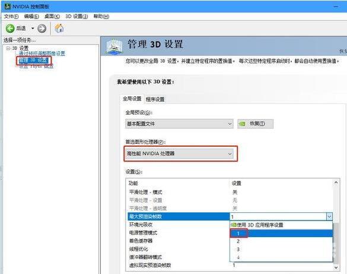Open the 3D 设置(3) menu
347x274 pixels.
[x=77, y=17]
